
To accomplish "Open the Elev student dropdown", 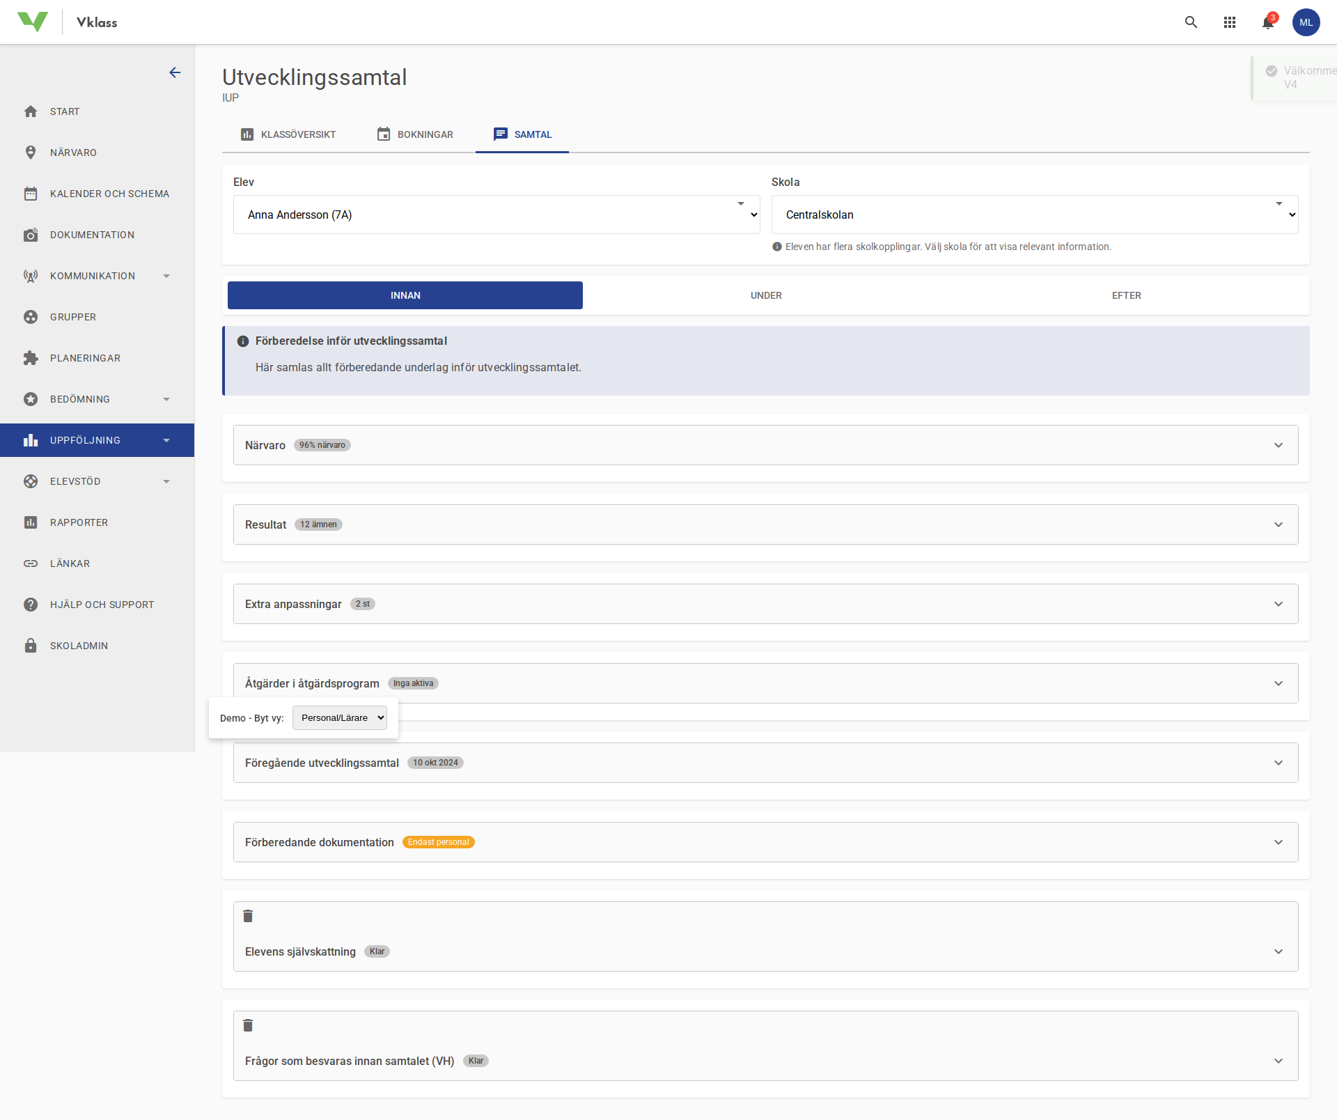I will tap(496, 215).
